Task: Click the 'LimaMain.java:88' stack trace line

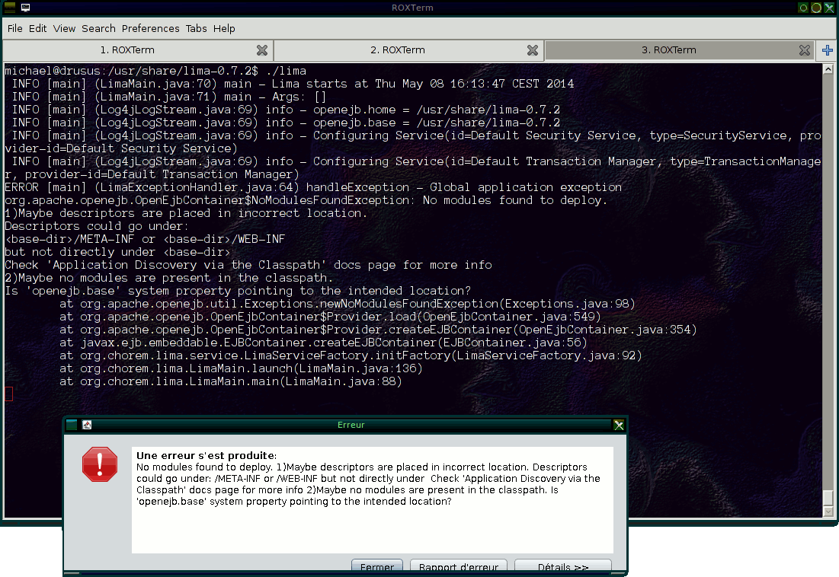Action: coord(231,381)
